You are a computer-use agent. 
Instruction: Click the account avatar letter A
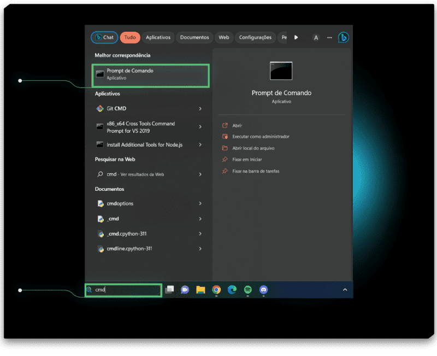(316, 38)
